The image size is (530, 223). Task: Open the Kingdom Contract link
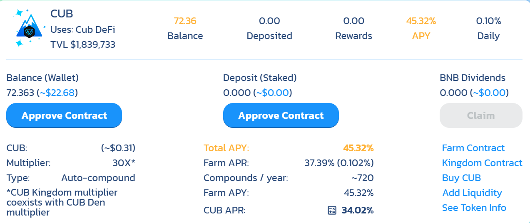482,163
